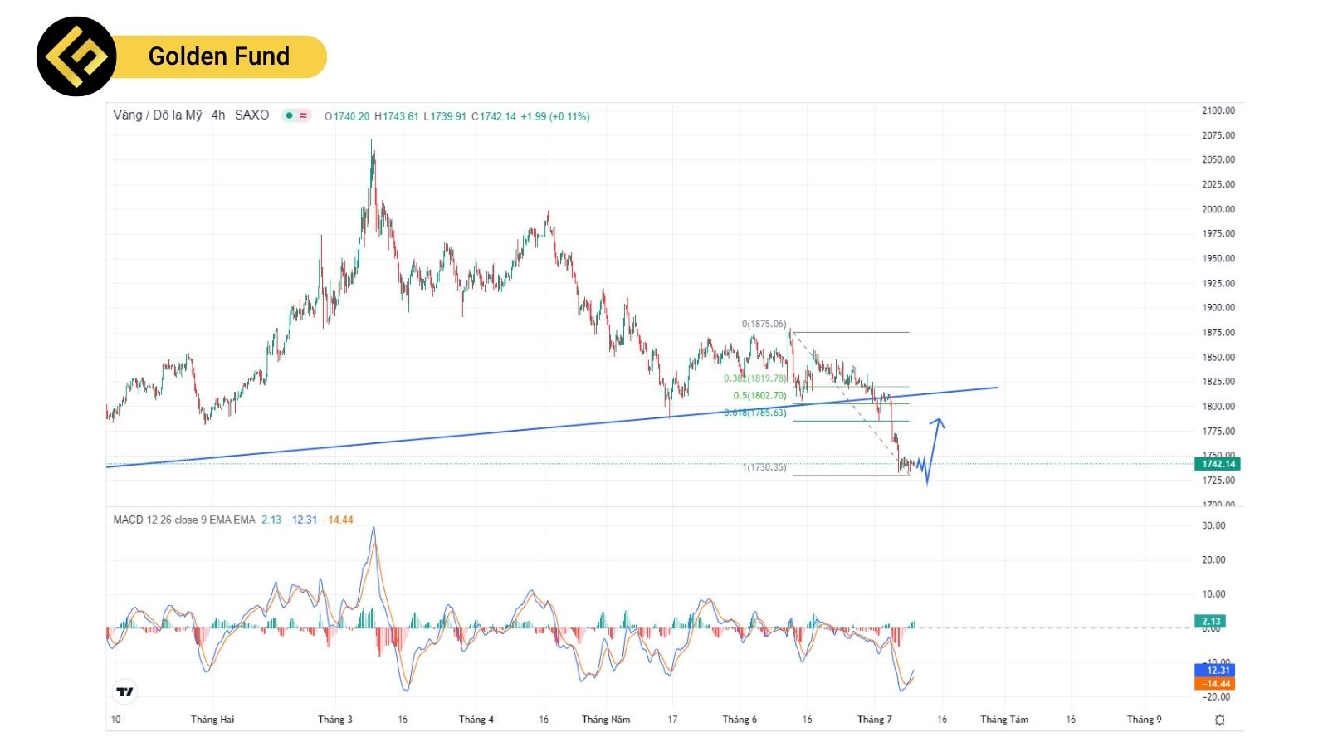The image size is (1328, 747).
Task: Click the 10 date label on time axis
Action: pyautogui.click(x=115, y=720)
